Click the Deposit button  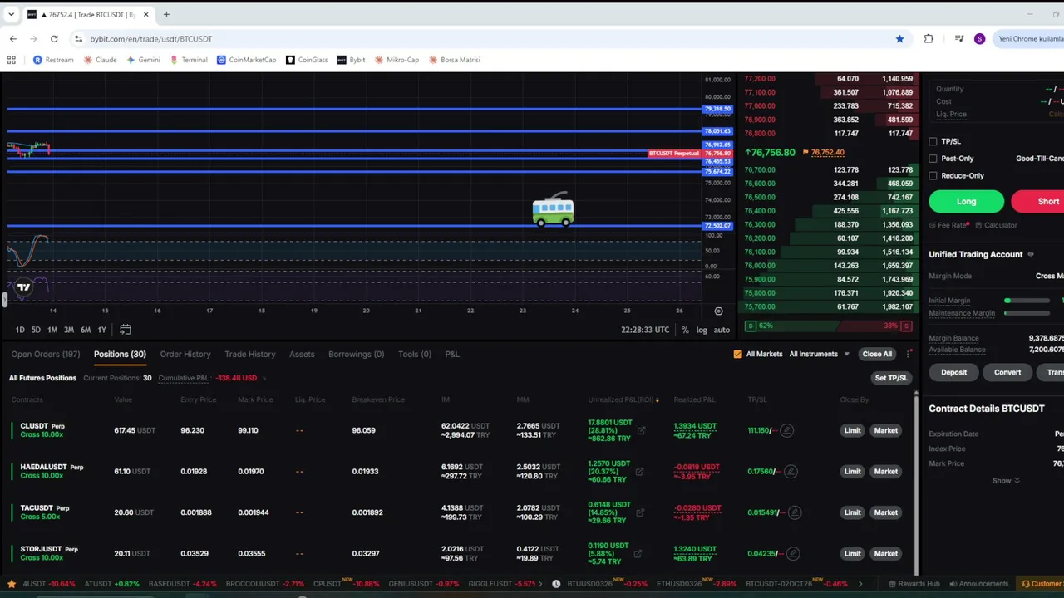coord(953,372)
